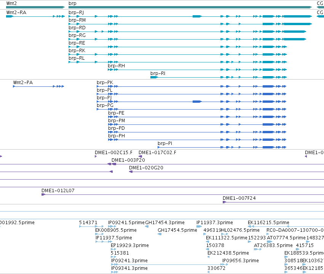The height and width of the screenshot is (274, 324).
Task: Click the brp-PD CDS label
Action: pyautogui.click(x=117, y=128)
